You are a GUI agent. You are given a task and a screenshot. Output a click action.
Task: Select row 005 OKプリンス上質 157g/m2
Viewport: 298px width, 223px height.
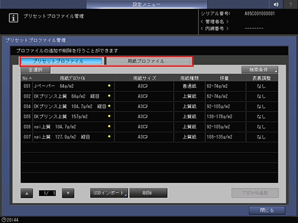(x=149, y=117)
